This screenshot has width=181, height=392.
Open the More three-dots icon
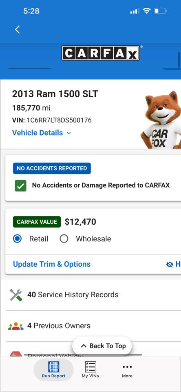127,367
